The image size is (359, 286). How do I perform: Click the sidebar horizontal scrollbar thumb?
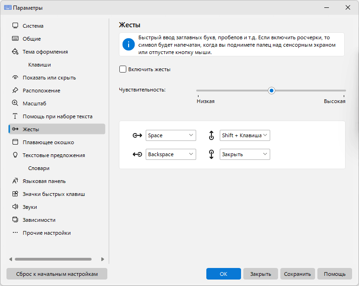[x=53, y=259]
